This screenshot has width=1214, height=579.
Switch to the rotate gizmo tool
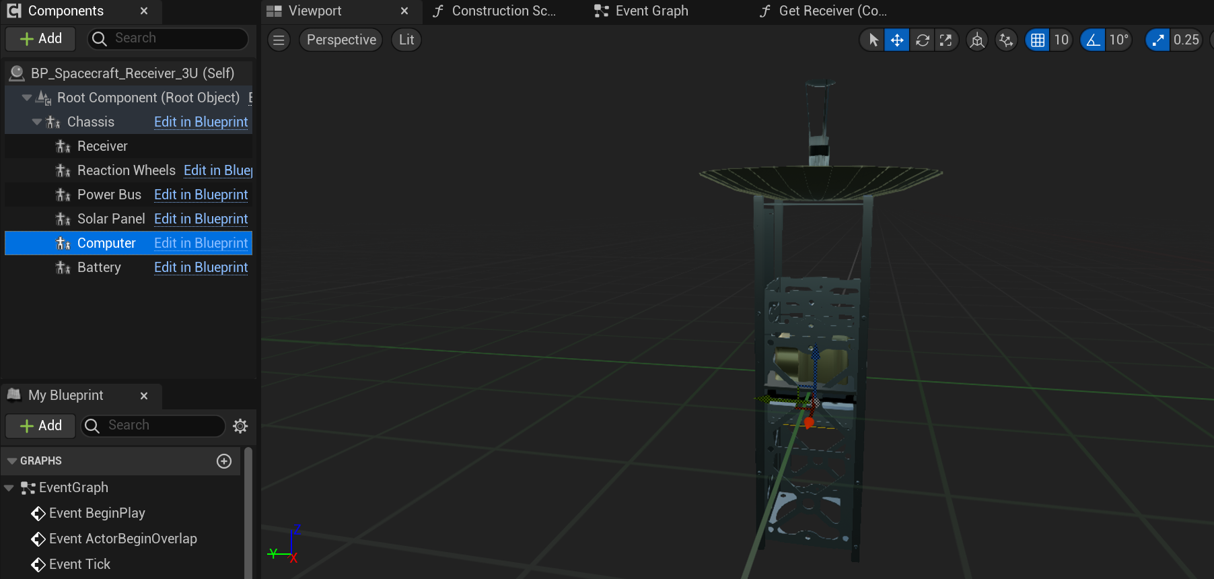(x=922, y=40)
